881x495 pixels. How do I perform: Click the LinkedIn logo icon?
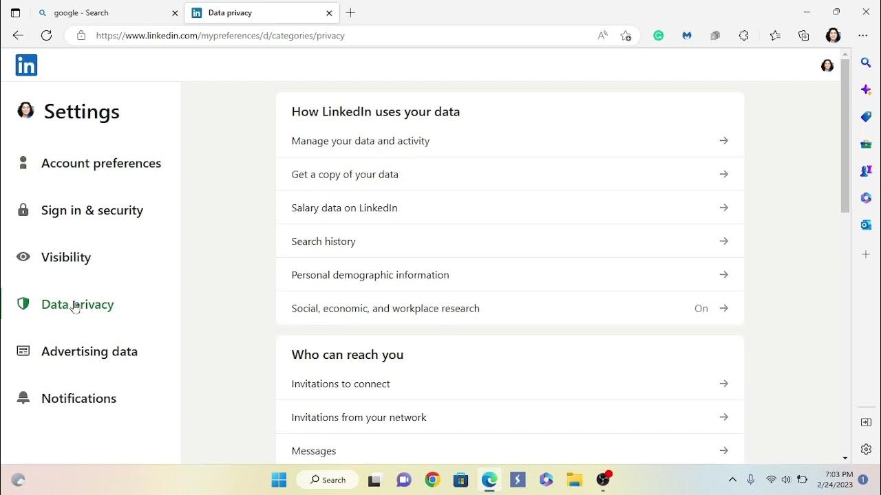pyautogui.click(x=26, y=65)
